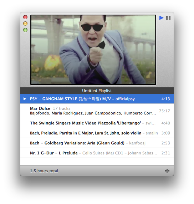194x204 pixels.
Task: Click the 'kanfoosj' uploader name
Action: pyautogui.click(x=137, y=143)
